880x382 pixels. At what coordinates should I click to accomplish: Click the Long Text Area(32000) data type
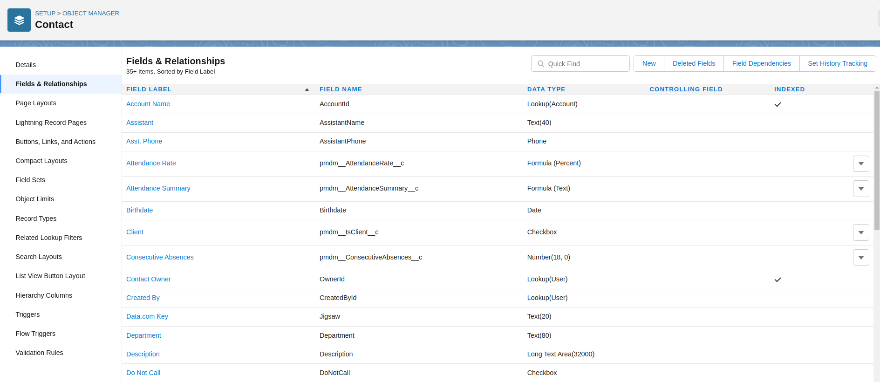[561, 354]
